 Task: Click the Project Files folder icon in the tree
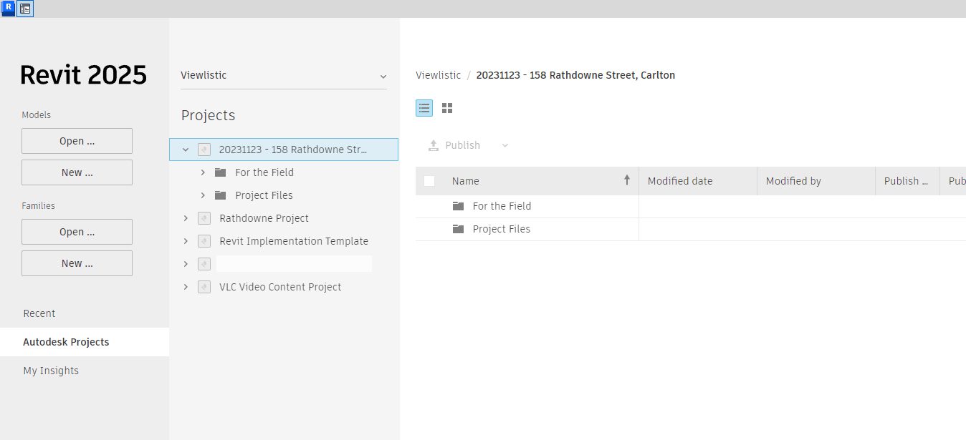pos(221,195)
